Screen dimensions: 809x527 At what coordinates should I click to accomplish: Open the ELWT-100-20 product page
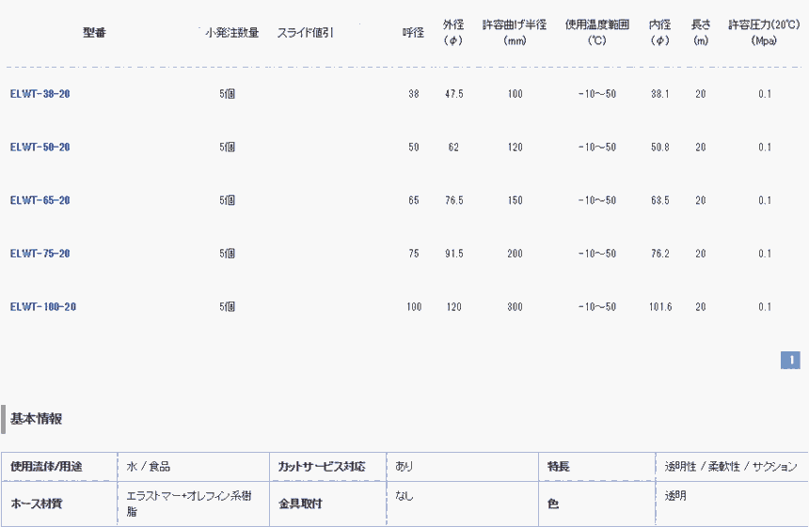(x=42, y=307)
